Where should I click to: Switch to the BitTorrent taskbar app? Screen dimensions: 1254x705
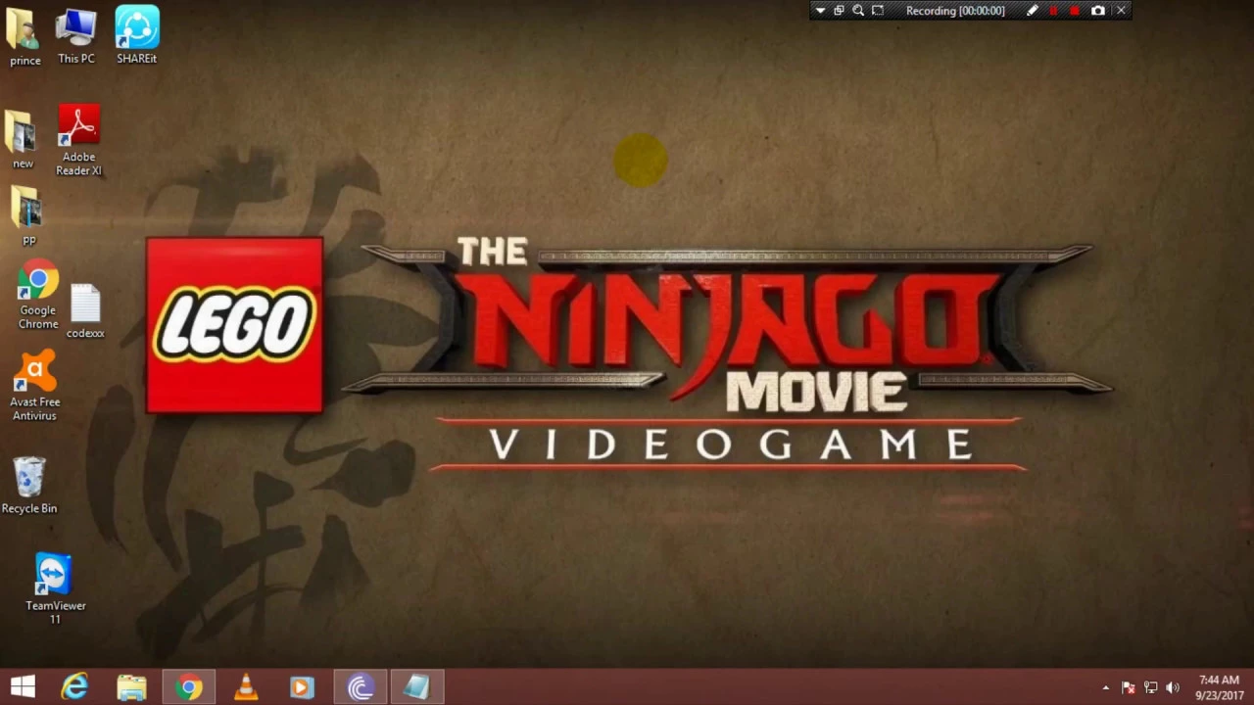360,687
